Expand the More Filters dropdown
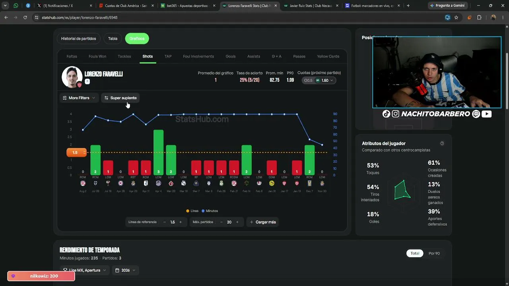509x286 pixels. click(x=79, y=98)
